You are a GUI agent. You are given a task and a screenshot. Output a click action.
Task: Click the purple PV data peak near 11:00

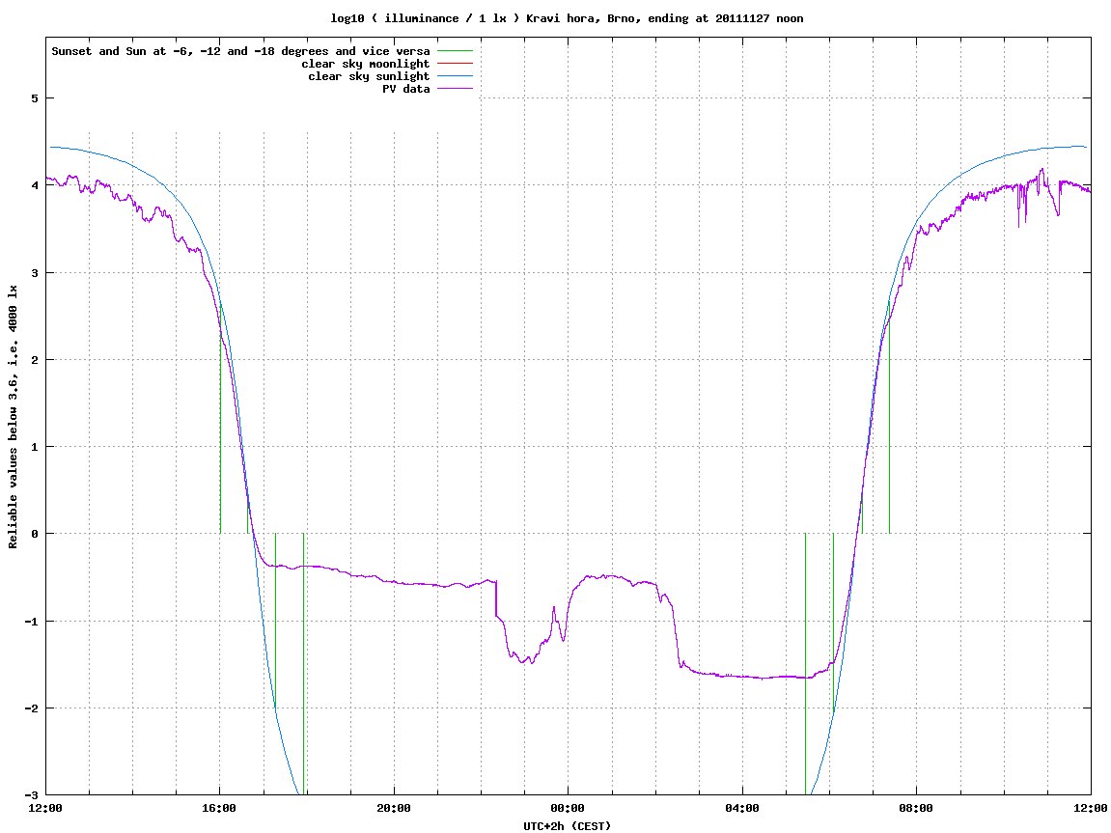pos(1042,171)
